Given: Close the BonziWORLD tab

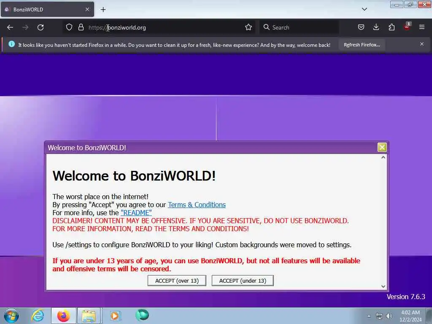Looking at the screenshot, I should tap(87, 9).
